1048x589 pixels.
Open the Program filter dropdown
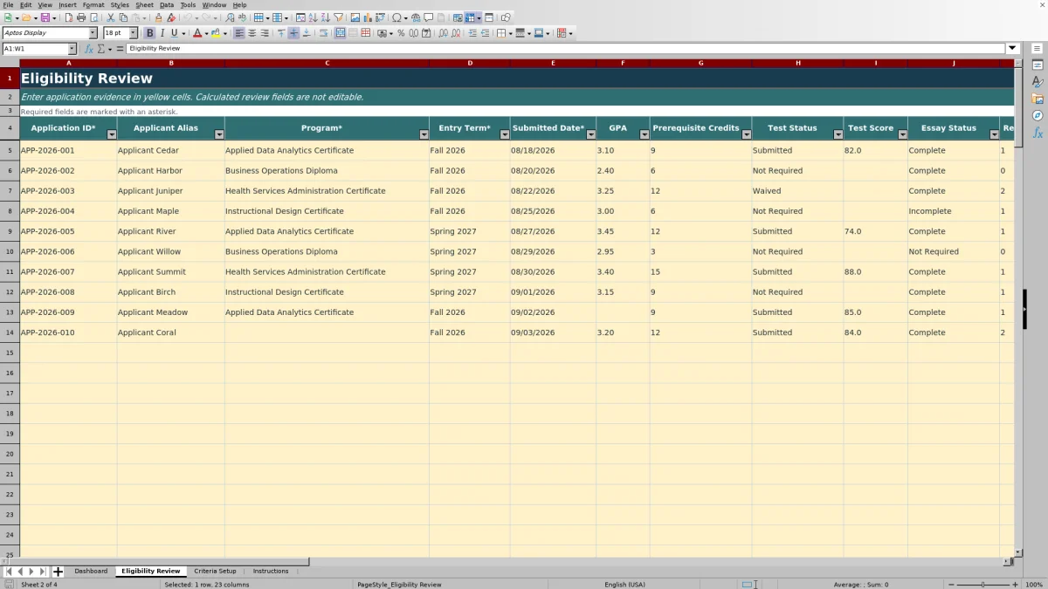[424, 134]
